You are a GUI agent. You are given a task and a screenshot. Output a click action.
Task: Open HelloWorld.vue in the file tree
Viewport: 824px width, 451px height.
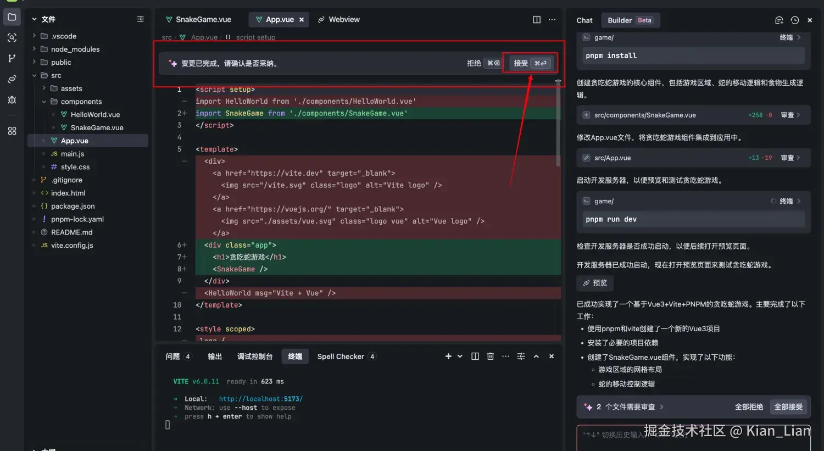(95, 115)
